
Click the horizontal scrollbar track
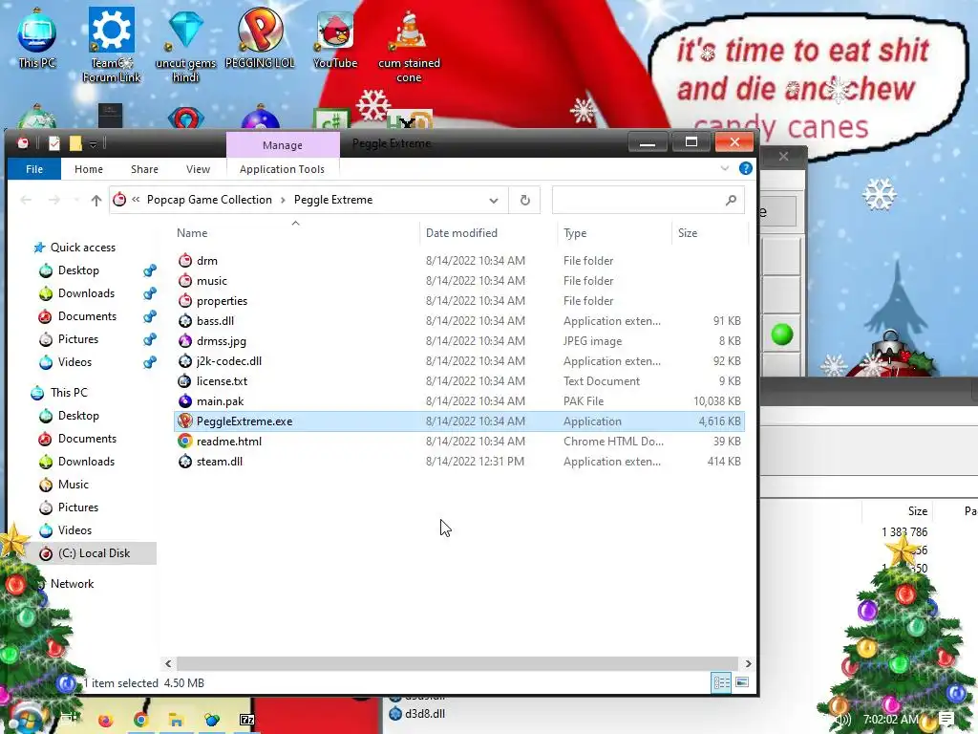pos(457,663)
